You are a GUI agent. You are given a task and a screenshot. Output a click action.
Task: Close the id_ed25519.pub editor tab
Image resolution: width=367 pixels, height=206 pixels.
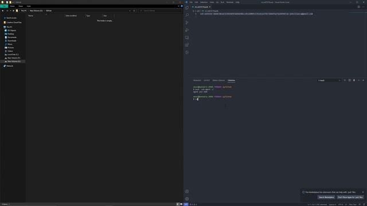(210, 7)
